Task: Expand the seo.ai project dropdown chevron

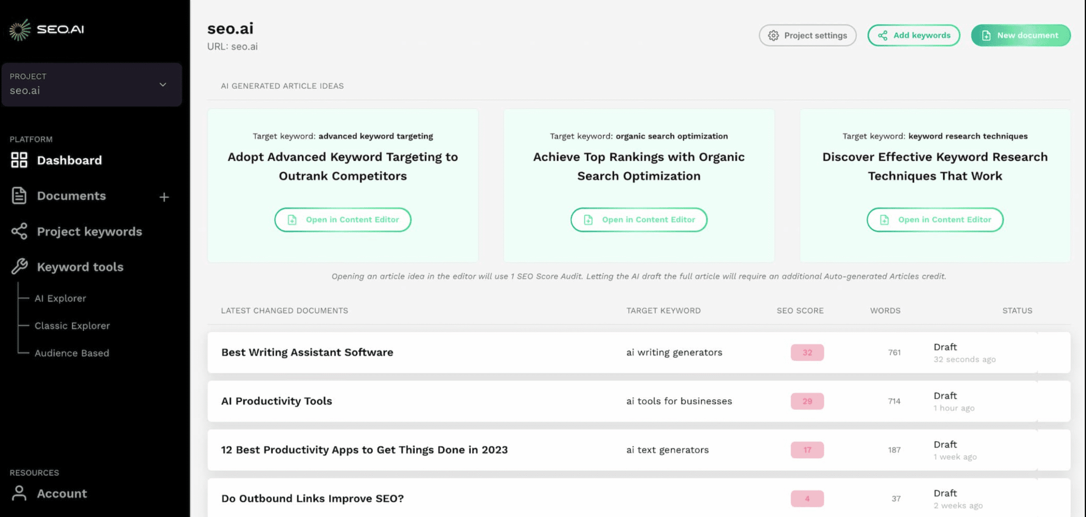Action: click(163, 85)
